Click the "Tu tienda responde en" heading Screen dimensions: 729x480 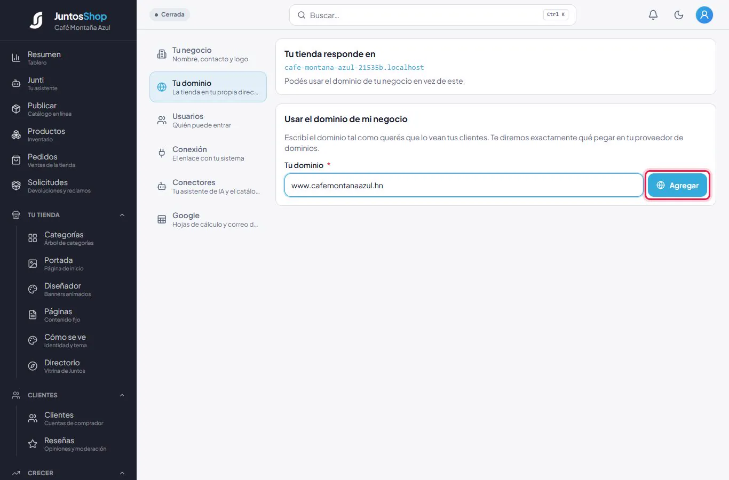(330, 54)
